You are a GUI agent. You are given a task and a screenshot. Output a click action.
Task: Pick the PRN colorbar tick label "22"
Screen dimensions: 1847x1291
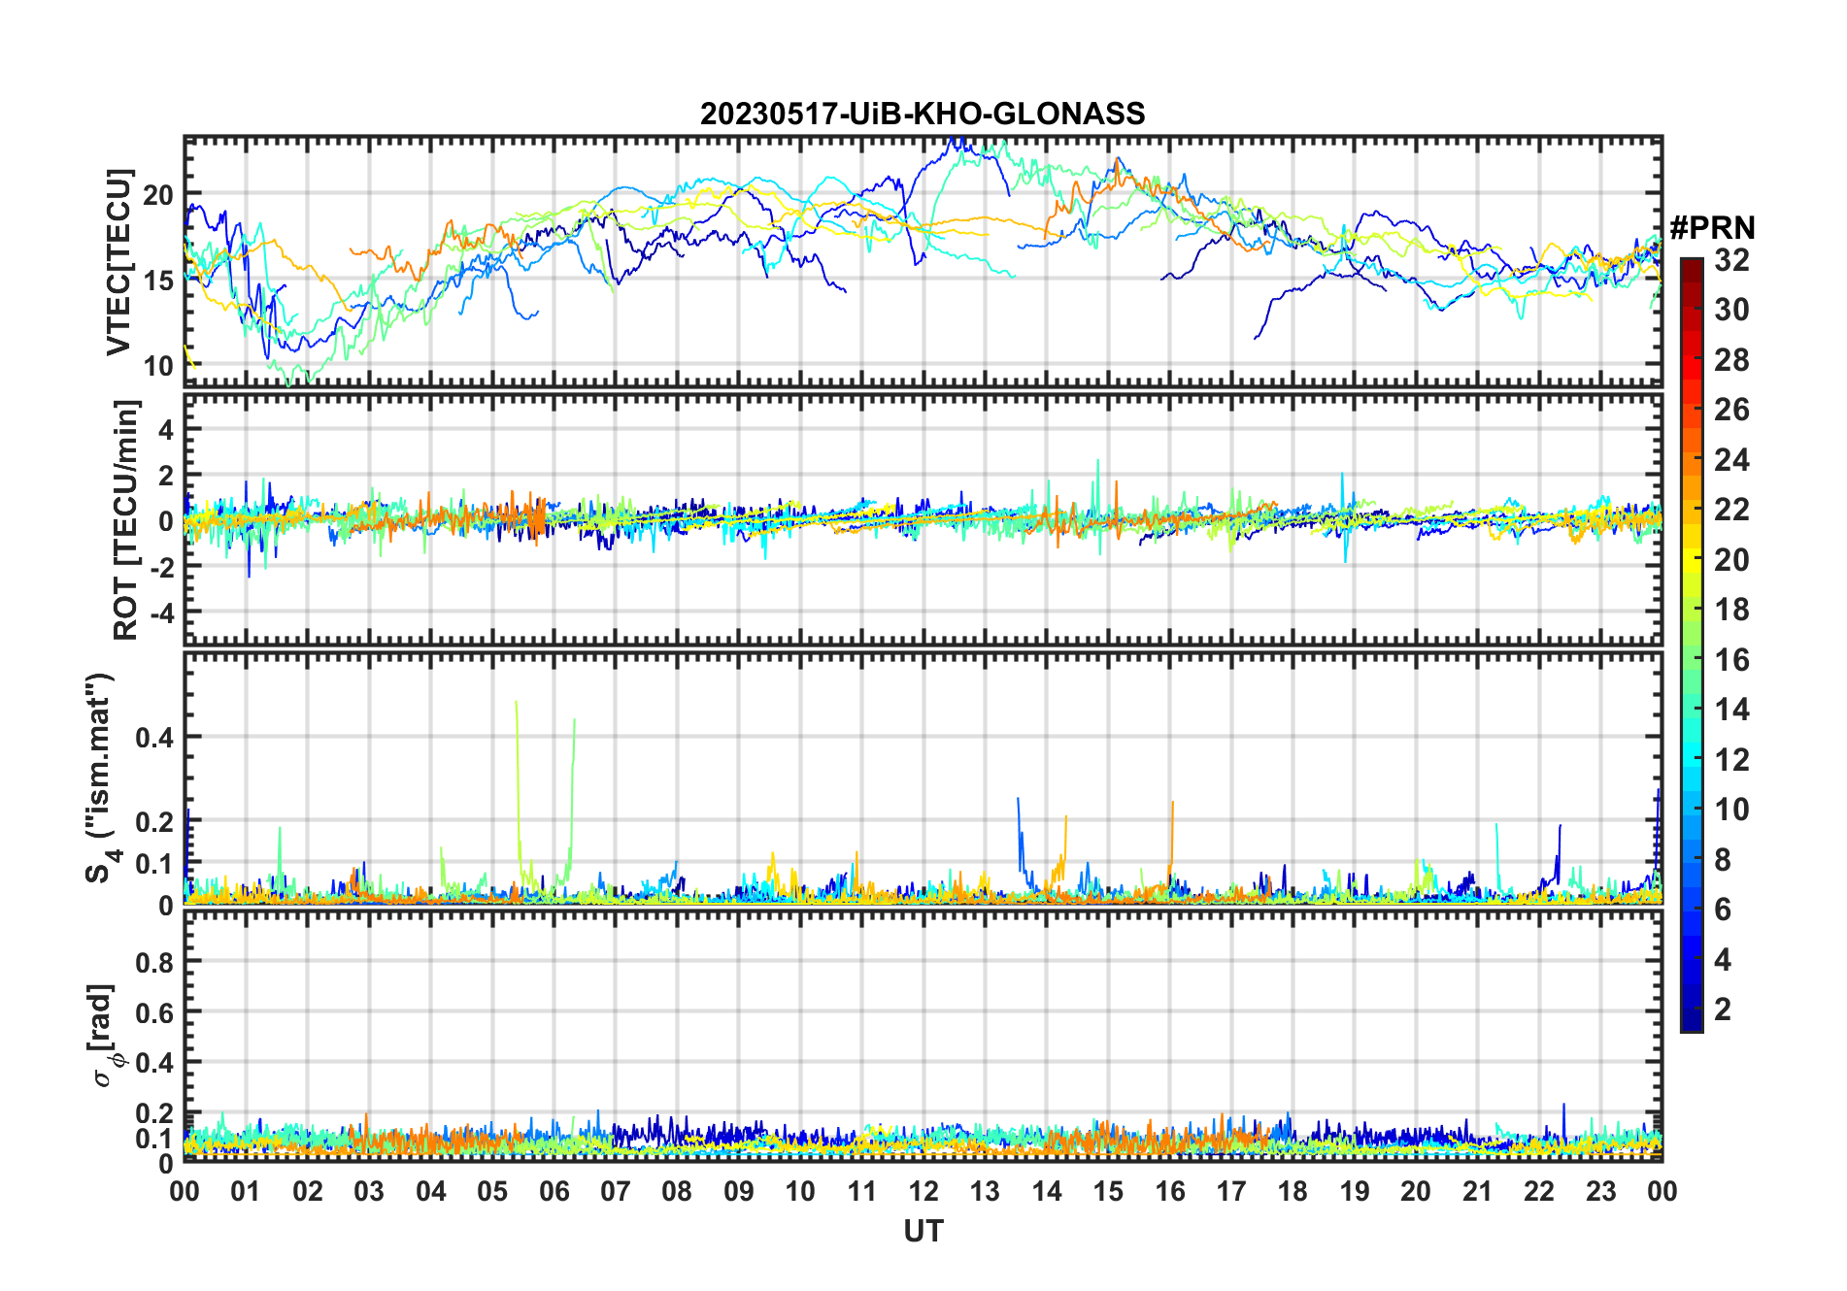pyautogui.click(x=1731, y=510)
